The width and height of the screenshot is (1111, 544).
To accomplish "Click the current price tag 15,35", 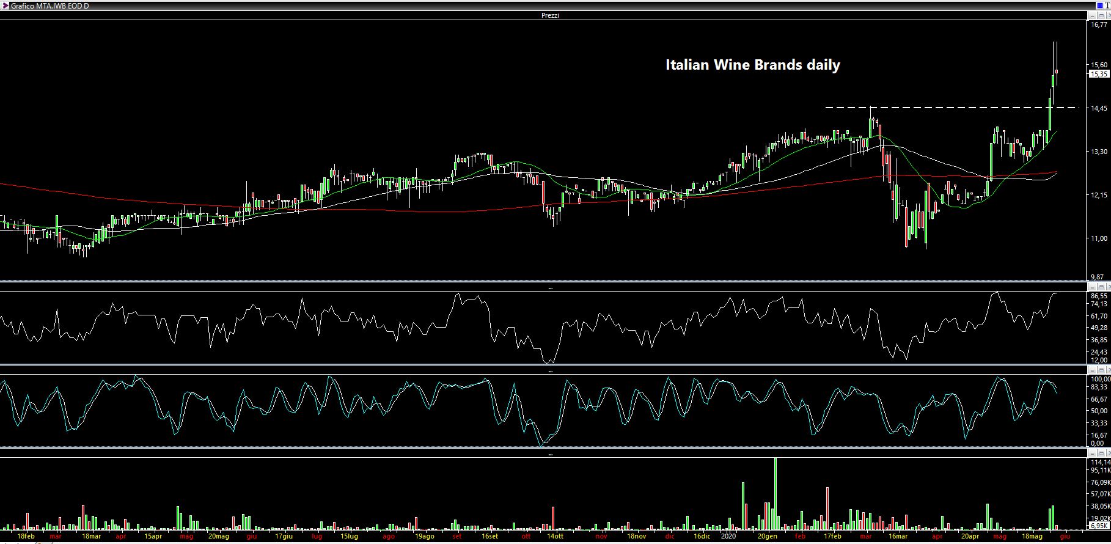I will point(1098,74).
